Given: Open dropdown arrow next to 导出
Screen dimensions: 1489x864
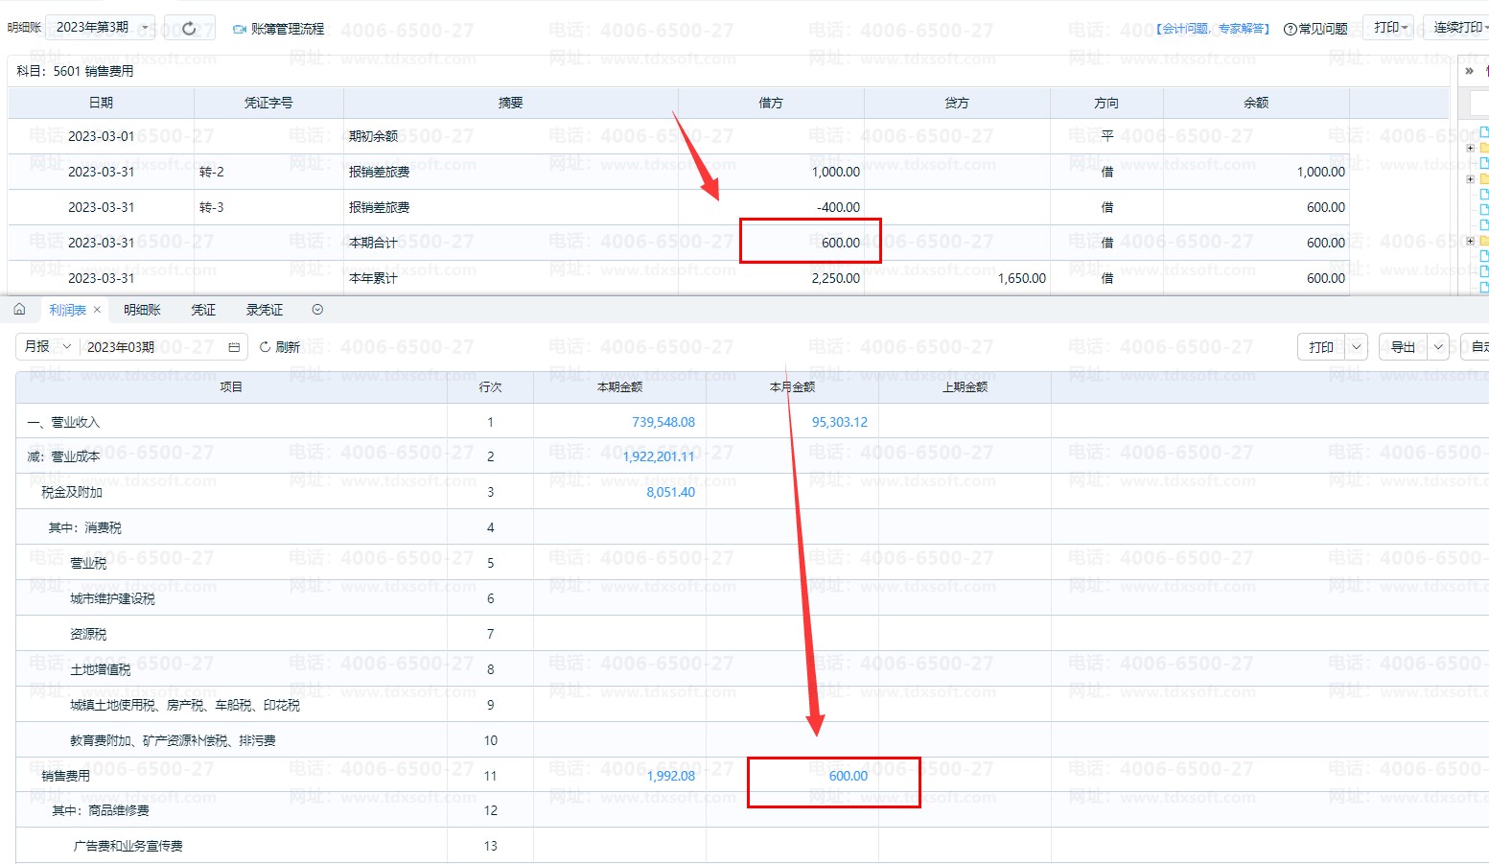Looking at the screenshot, I should coord(1438,347).
